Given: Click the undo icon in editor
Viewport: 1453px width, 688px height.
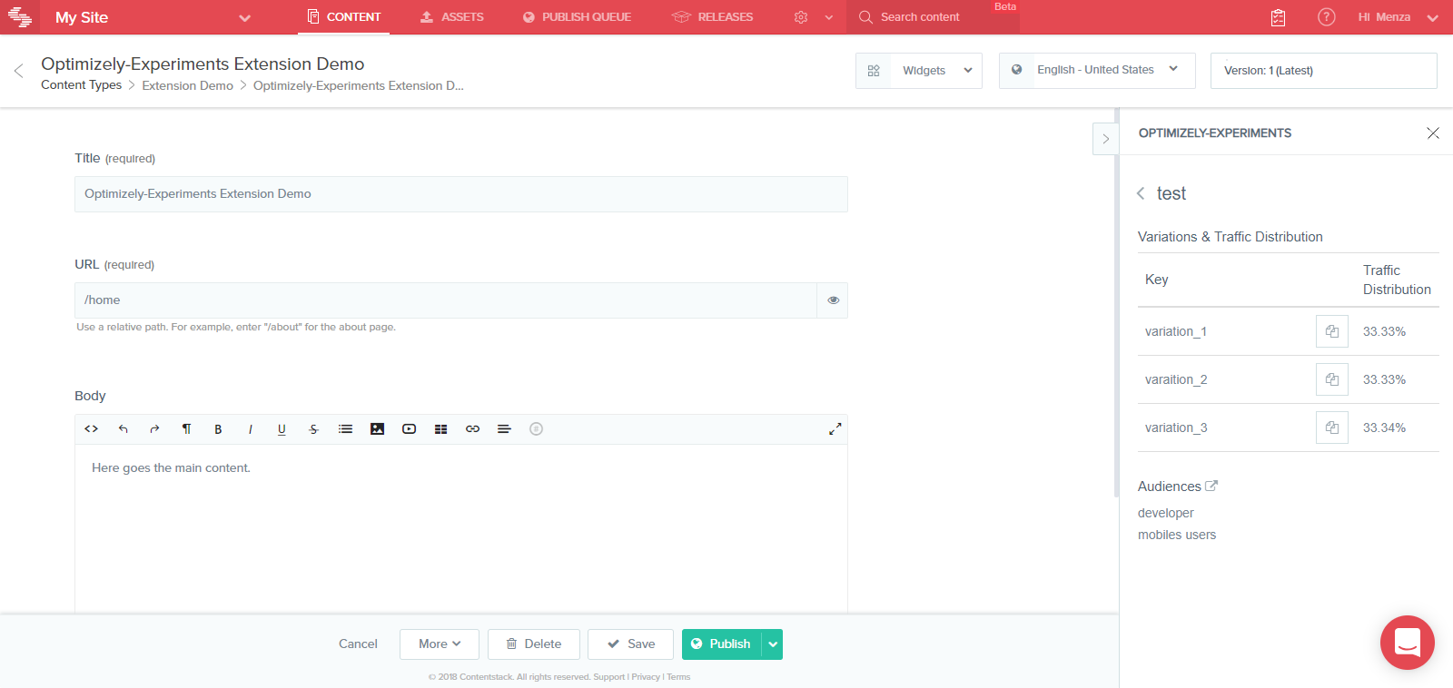Looking at the screenshot, I should point(123,429).
